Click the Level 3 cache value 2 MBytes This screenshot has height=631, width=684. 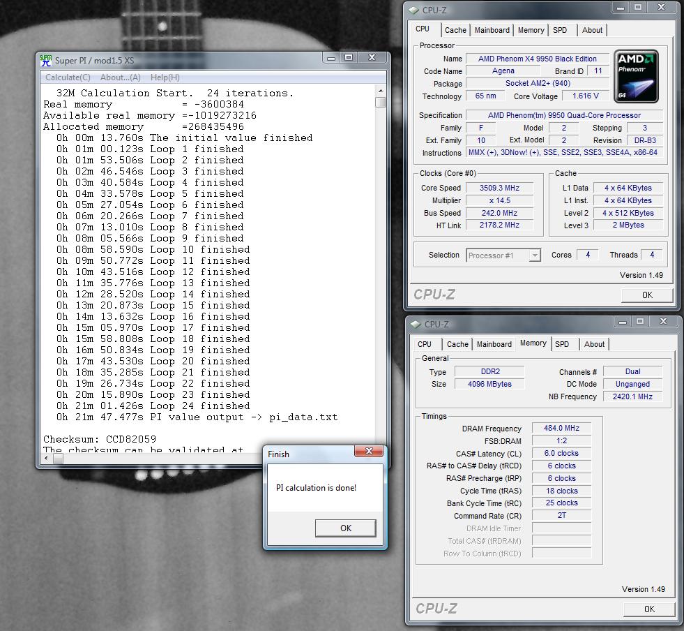[628, 225]
